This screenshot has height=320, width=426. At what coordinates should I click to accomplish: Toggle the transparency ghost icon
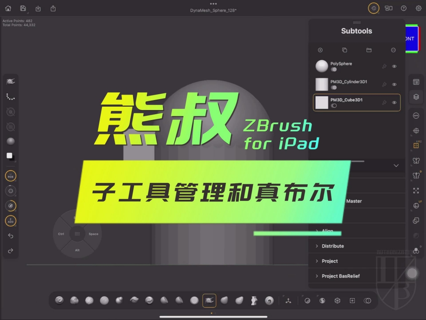click(x=416, y=220)
